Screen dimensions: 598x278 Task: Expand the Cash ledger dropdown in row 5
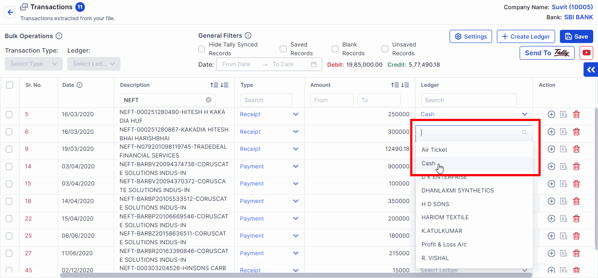point(524,114)
